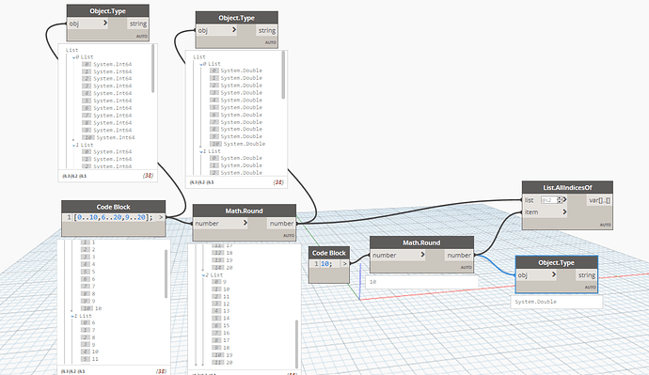Click the list input chevron on List.AllIndicesOf
The height and width of the screenshot is (375, 649).
pyautogui.click(x=564, y=199)
